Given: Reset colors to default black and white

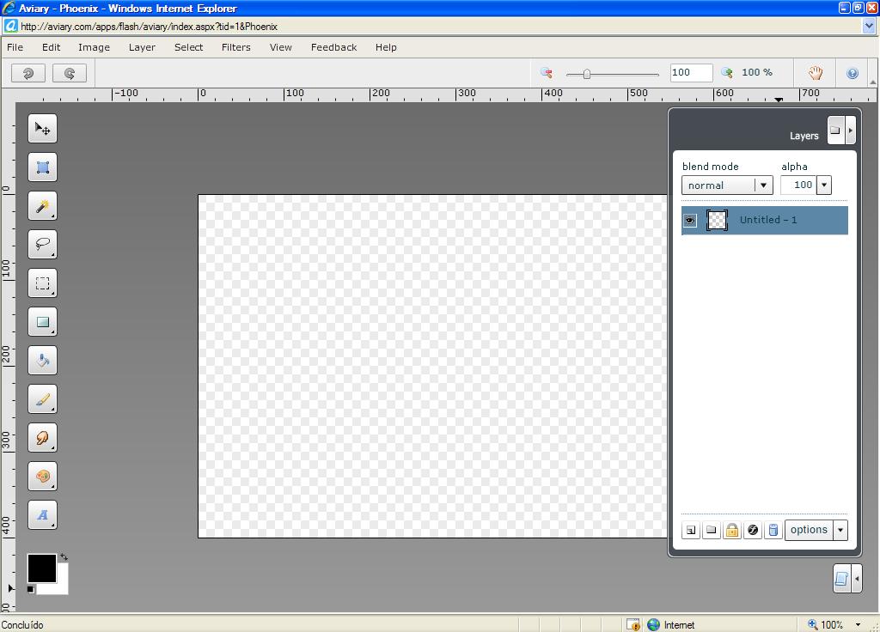Looking at the screenshot, I should [31, 589].
